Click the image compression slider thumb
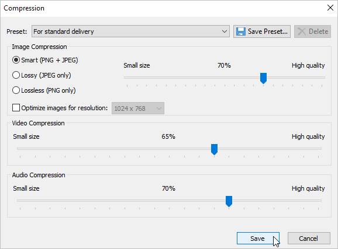 coord(263,78)
